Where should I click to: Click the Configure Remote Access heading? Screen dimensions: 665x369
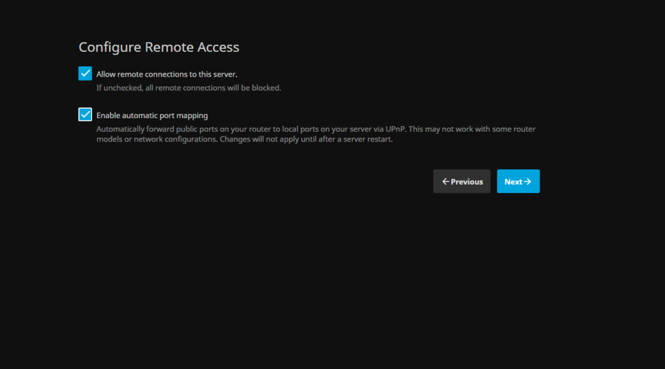coord(159,47)
